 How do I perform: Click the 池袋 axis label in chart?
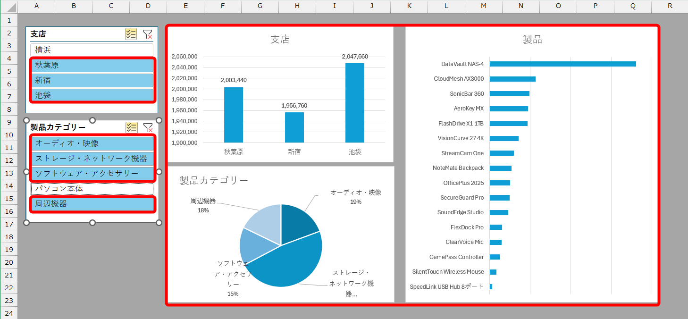pos(355,152)
